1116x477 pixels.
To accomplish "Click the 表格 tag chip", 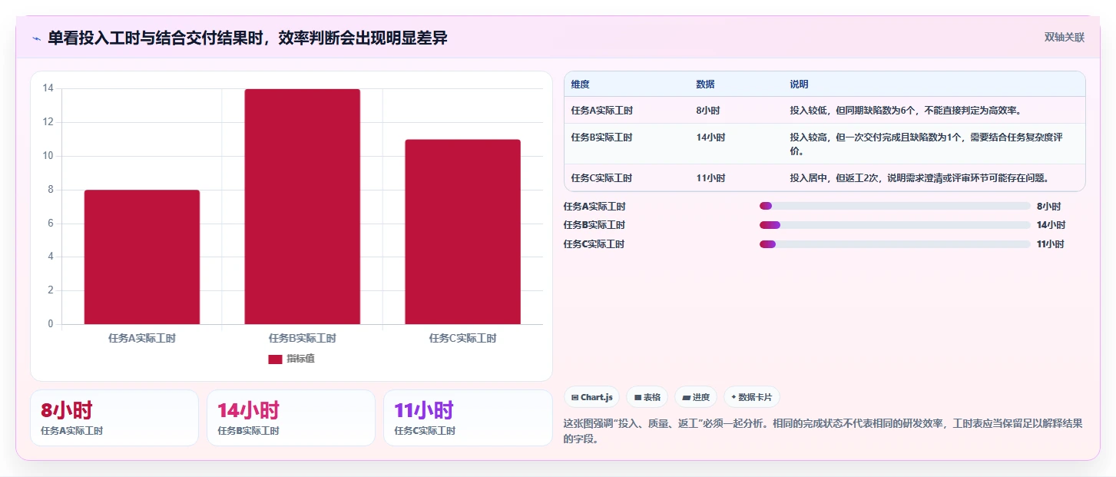I will coord(647,397).
